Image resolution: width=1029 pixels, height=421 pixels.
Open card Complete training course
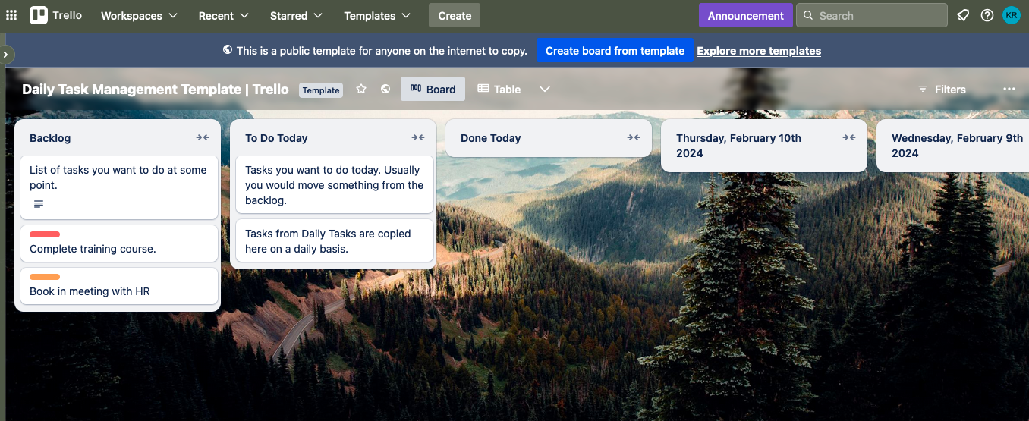click(119, 243)
